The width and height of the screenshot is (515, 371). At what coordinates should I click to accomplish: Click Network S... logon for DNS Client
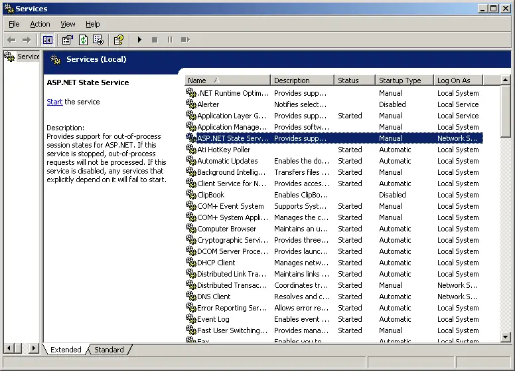[457, 297]
